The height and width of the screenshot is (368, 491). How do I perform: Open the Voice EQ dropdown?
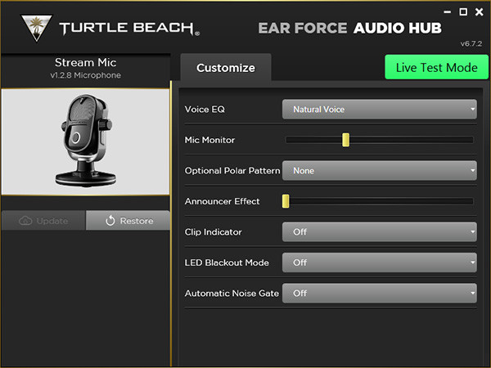pos(379,110)
